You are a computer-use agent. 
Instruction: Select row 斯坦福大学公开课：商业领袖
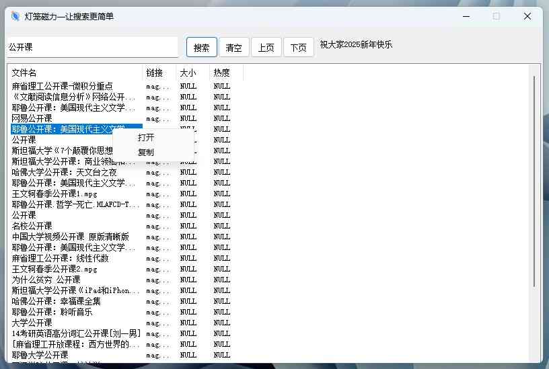click(73, 161)
